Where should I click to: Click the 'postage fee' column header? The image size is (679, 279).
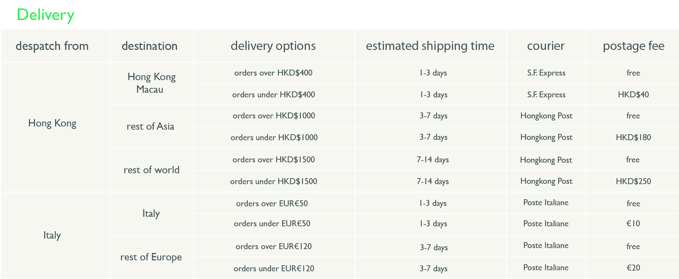click(634, 46)
